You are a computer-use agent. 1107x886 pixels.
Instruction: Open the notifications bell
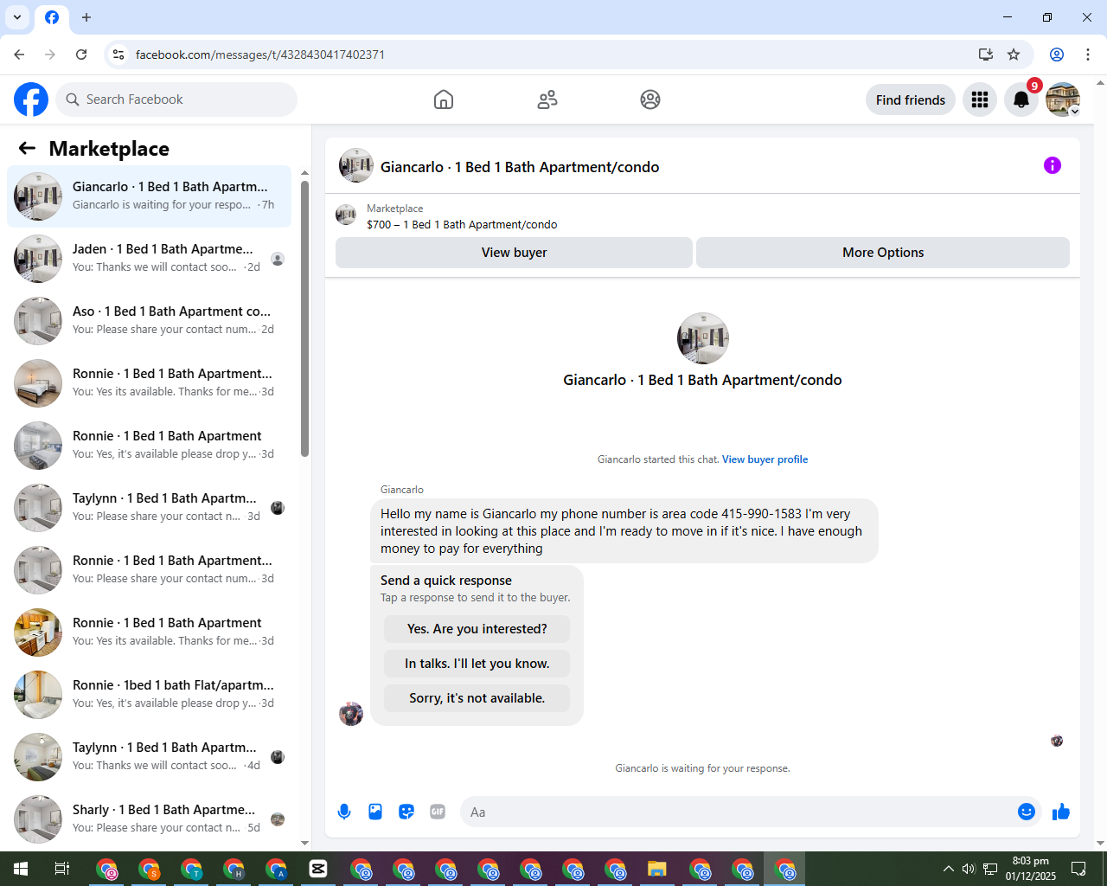point(1021,100)
